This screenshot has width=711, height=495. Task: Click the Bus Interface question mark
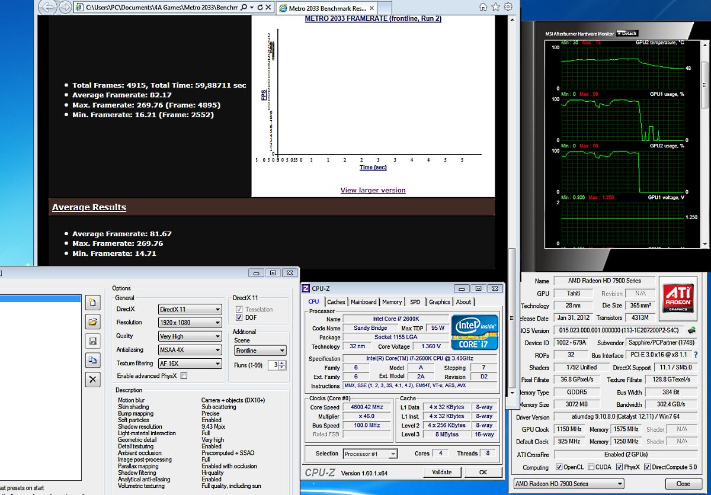[696, 355]
